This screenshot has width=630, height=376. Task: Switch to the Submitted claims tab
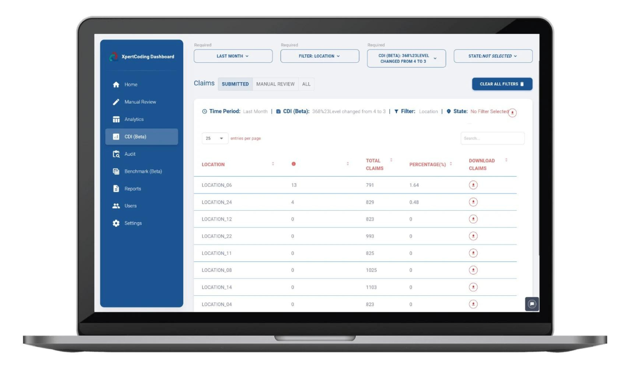tap(235, 84)
